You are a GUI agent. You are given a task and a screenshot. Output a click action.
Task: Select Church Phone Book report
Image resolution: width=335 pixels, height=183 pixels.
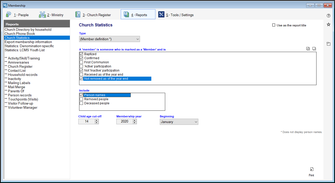point(20,34)
